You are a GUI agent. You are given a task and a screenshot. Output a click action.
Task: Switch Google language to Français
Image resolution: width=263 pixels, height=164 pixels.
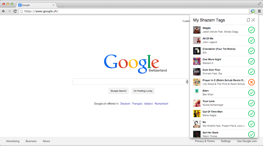[x=137, y=104]
